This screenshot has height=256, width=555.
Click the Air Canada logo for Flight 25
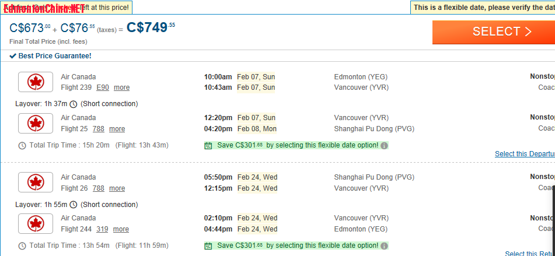(x=36, y=123)
